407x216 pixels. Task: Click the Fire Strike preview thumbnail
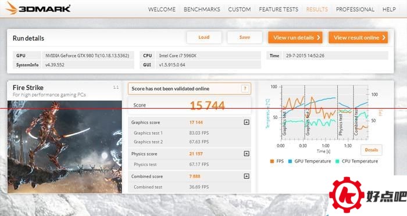point(65,147)
